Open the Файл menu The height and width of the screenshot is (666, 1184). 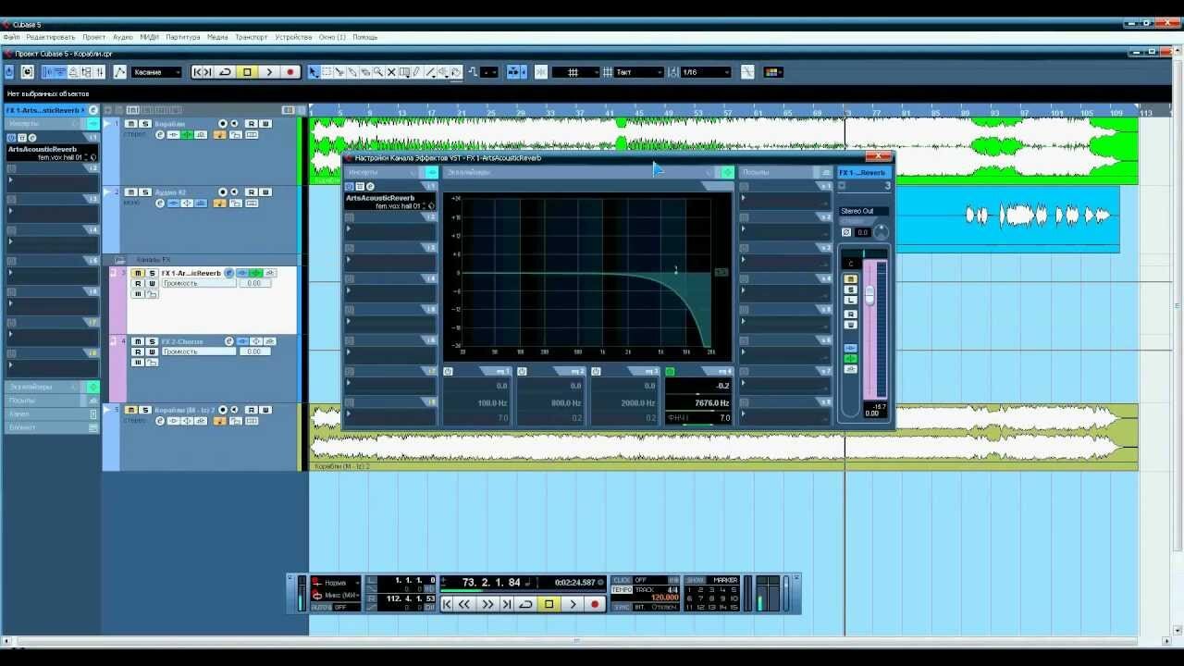[11, 37]
